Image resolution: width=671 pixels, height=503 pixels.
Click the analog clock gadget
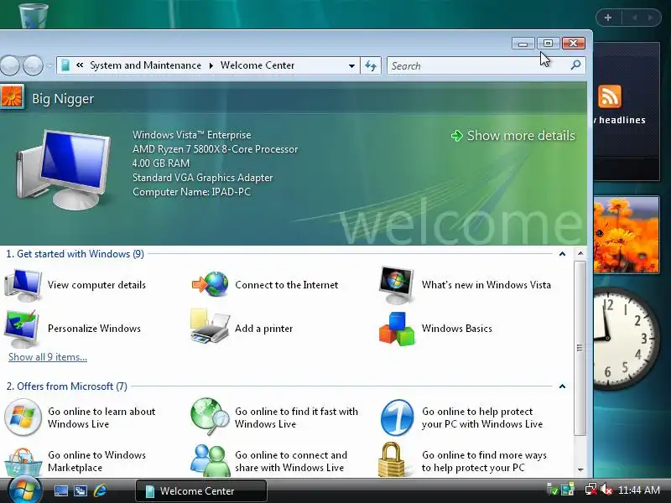click(x=625, y=338)
